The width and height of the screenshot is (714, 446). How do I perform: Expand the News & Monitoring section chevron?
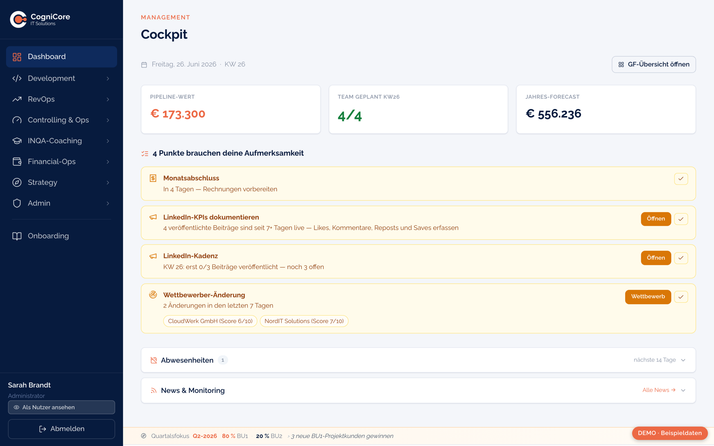pos(683,390)
